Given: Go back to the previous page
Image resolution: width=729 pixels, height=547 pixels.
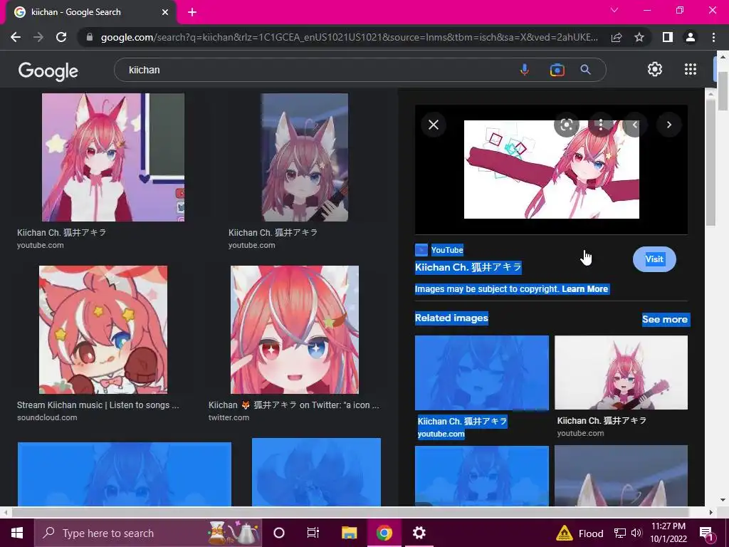Looking at the screenshot, I should click(x=16, y=37).
